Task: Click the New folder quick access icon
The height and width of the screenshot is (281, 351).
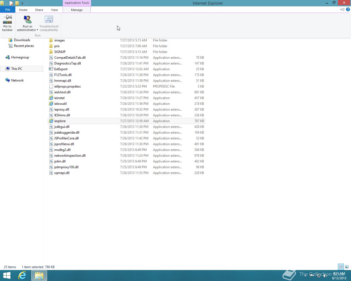Action: 17,3
